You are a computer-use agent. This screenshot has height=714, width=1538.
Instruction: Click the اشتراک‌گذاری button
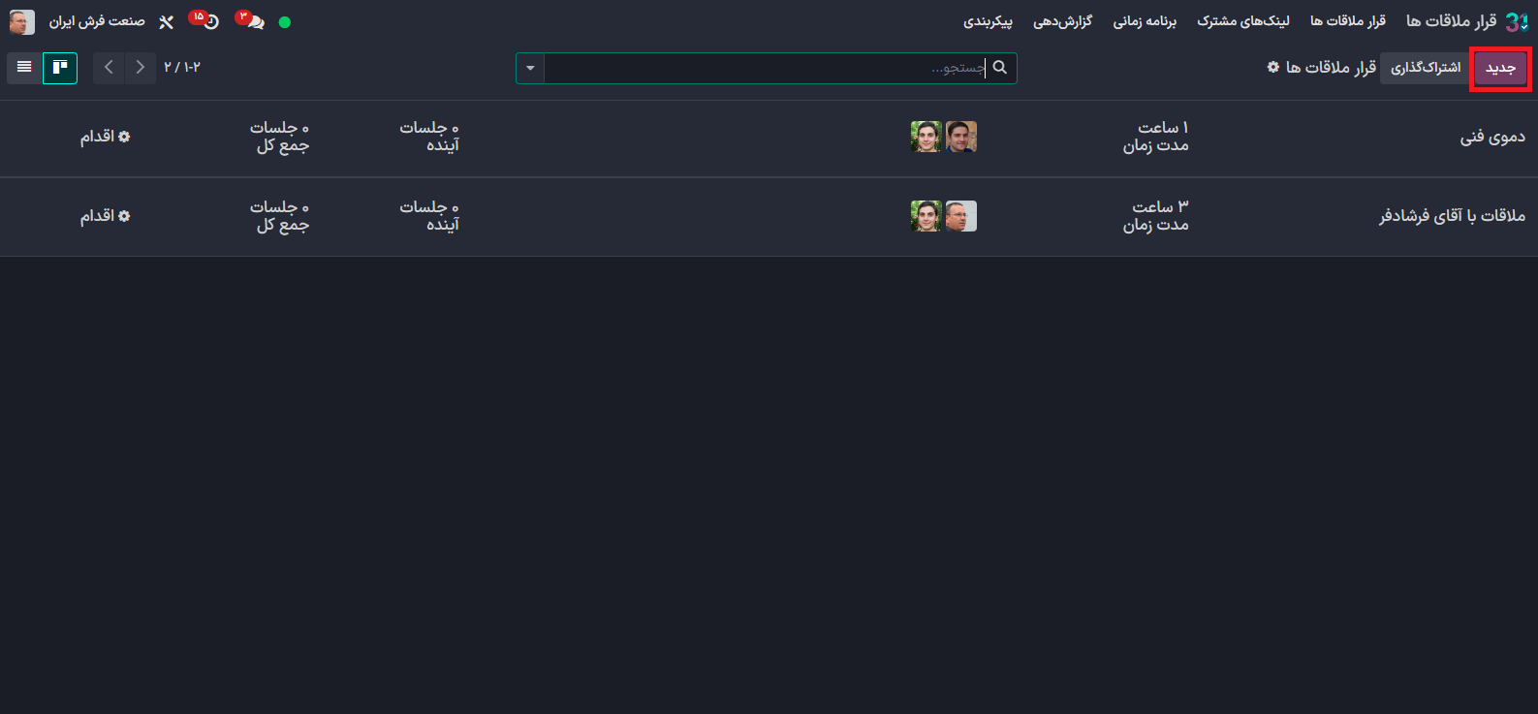(1426, 68)
